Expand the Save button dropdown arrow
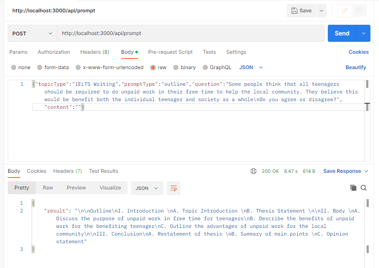Screen dimensions: 379x268 click(x=321, y=11)
